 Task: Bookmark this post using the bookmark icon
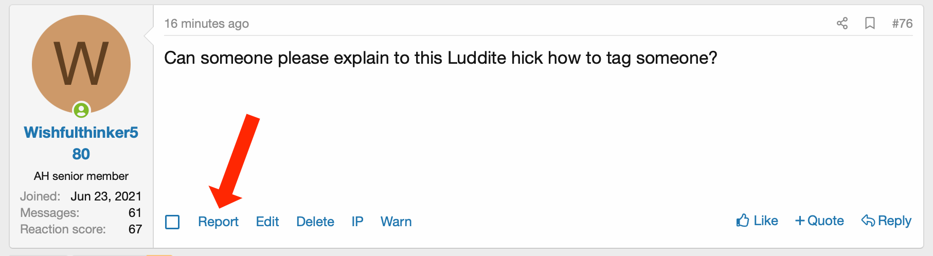coord(870,23)
